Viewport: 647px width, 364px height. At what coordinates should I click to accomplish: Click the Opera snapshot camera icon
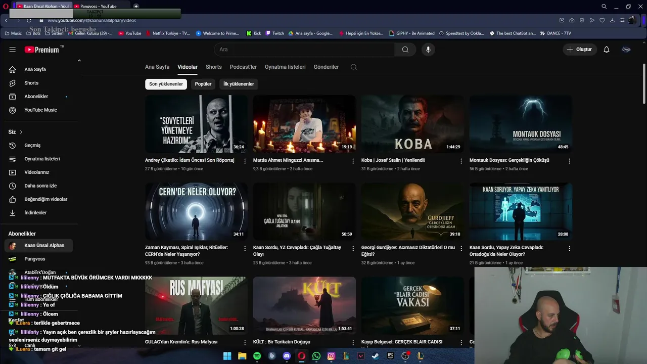pyautogui.click(x=572, y=20)
